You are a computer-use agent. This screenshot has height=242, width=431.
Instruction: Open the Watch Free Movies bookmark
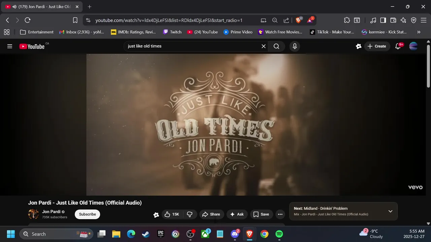(x=280, y=32)
